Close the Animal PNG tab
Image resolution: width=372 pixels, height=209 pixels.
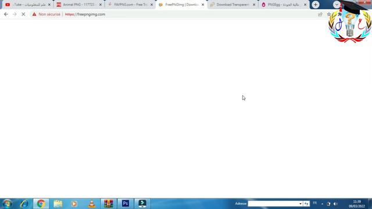coord(101,5)
